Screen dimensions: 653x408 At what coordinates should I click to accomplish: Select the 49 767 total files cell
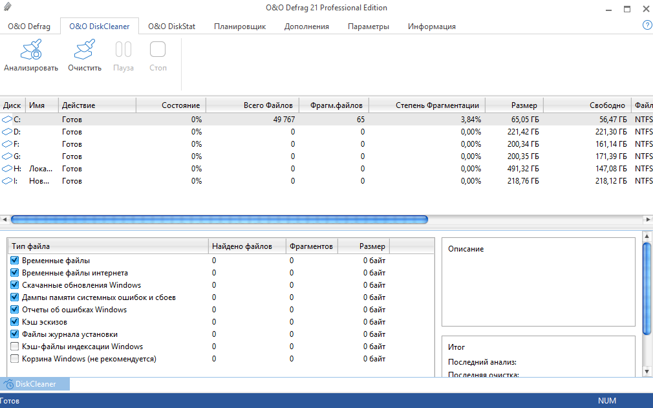tap(284, 120)
